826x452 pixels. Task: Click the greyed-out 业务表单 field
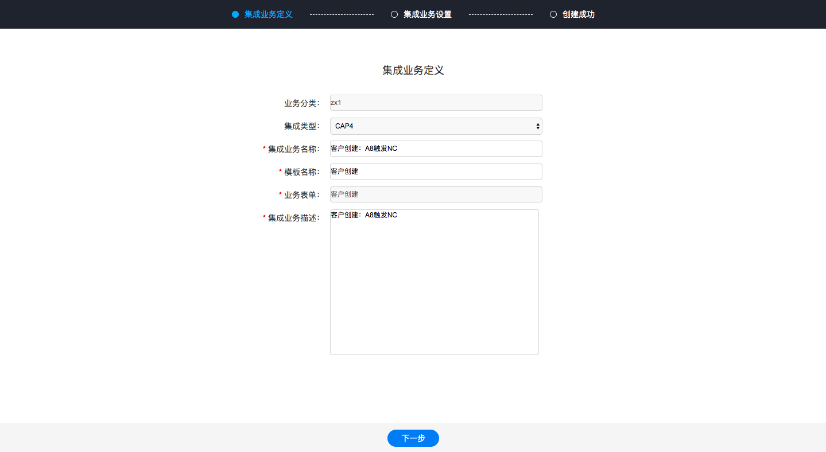(436, 194)
